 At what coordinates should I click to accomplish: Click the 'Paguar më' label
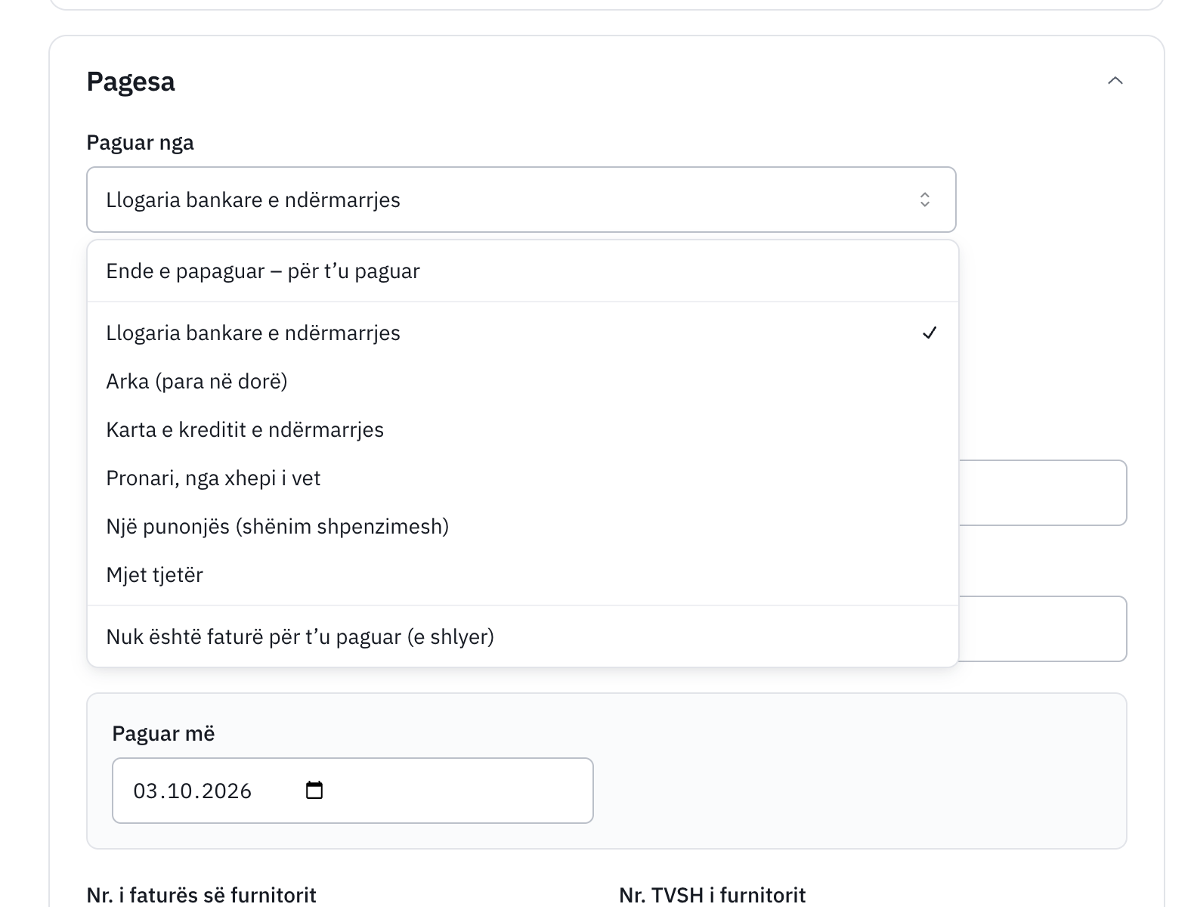pos(163,734)
